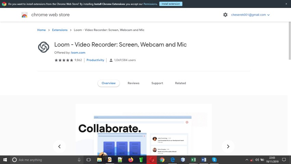Go to Home breadcrumb
Viewport: 291px width, 164px height.
click(x=41, y=30)
